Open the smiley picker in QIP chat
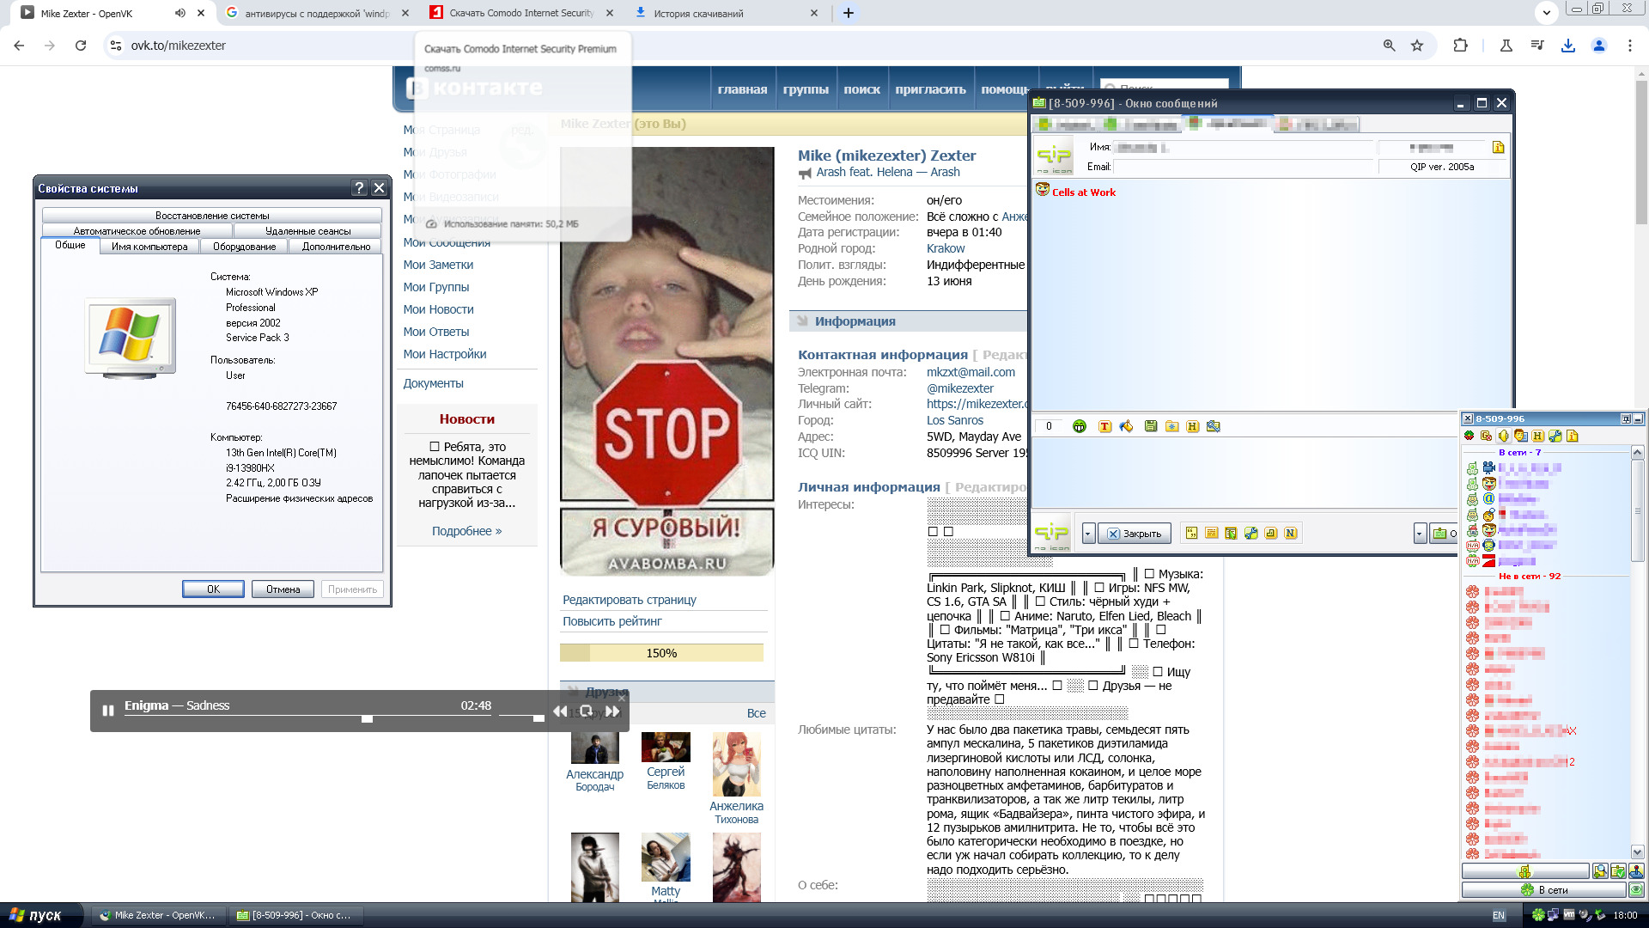This screenshot has height=928, width=1649. pos(1080,426)
